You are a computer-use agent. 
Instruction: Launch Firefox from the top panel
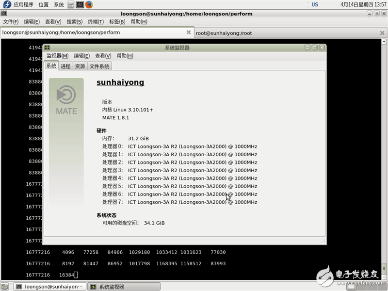click(x=89, y=4)
